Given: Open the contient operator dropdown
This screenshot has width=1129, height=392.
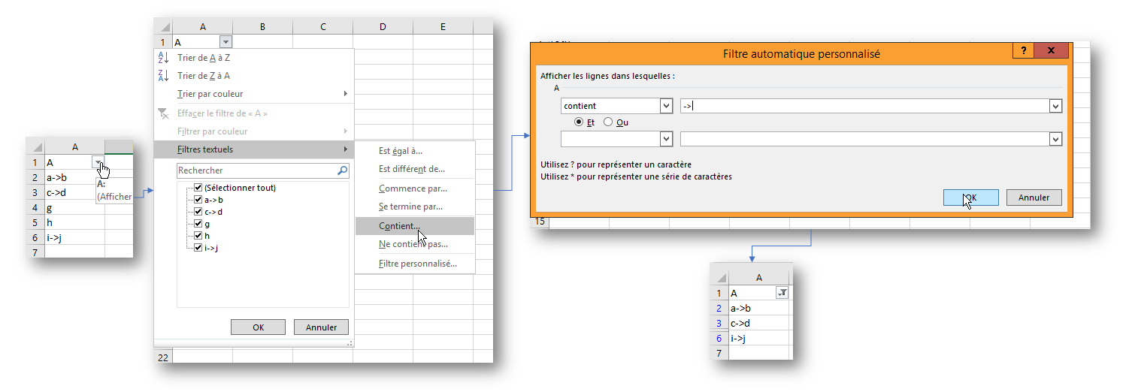Looking at the screenshot, I should [666, 106].
